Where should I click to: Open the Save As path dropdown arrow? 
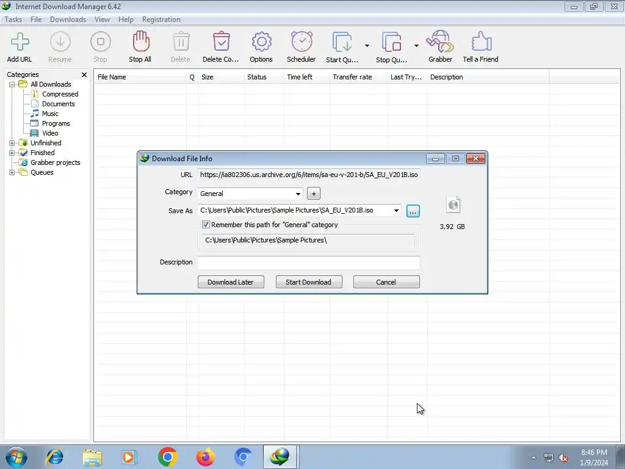[396, 211]
